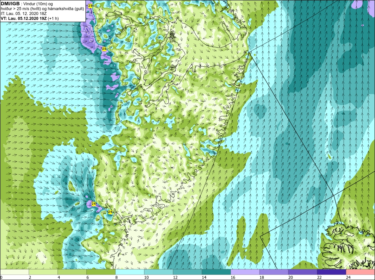Click the 'Vindur (10m) og' label
The image size is (375, 280).
tap(39, 4)
